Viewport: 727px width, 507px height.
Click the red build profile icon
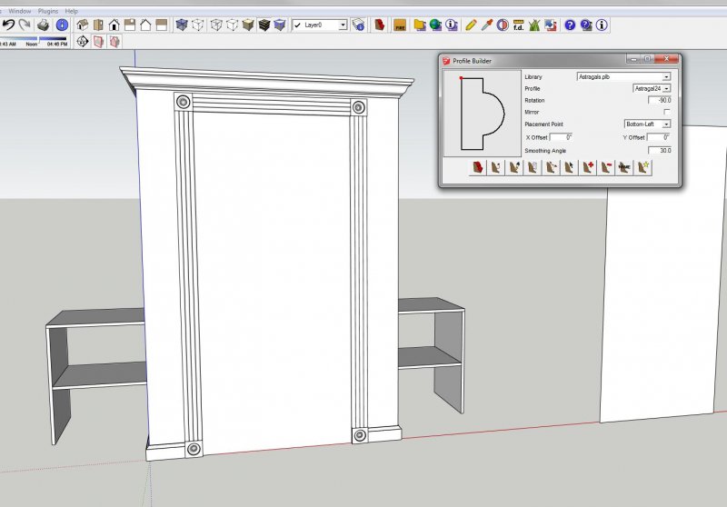click(477, 167)
